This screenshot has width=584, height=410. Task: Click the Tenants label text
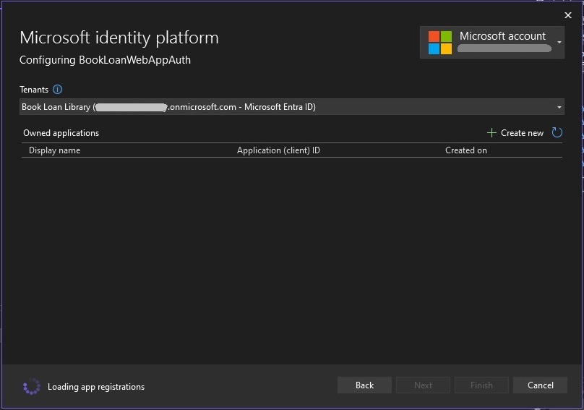pyautogui.click(x=34, y=90)
